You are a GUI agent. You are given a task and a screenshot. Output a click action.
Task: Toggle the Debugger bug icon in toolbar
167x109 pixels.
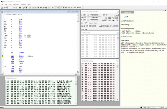27,8
